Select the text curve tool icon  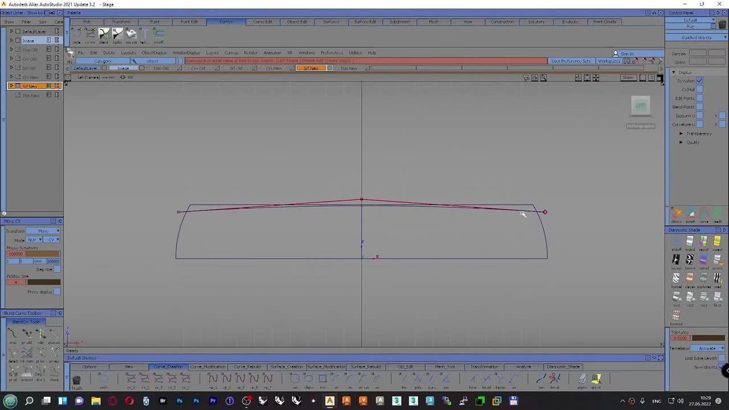pyautogui.click(x=145, y=34)
